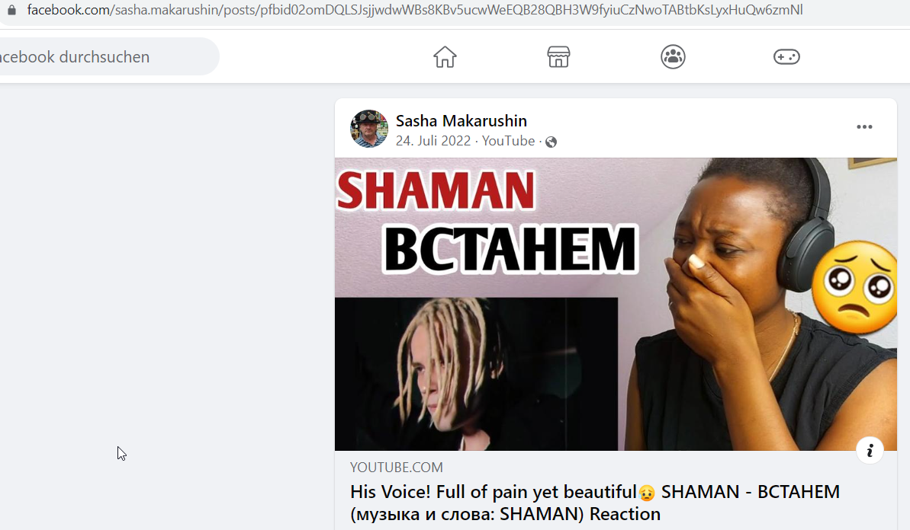Image resolution: width=910 pixels, height=530 pixels.
Task: Select the facebook.com URL in address bar
Action: point(414,10)
